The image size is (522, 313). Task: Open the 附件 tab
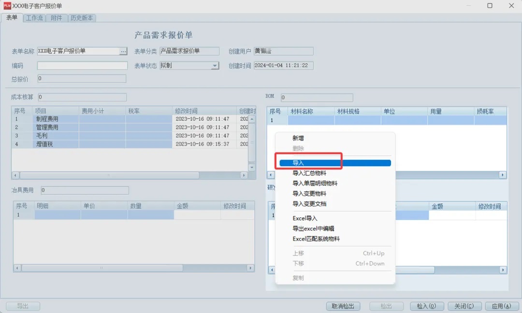57,18
